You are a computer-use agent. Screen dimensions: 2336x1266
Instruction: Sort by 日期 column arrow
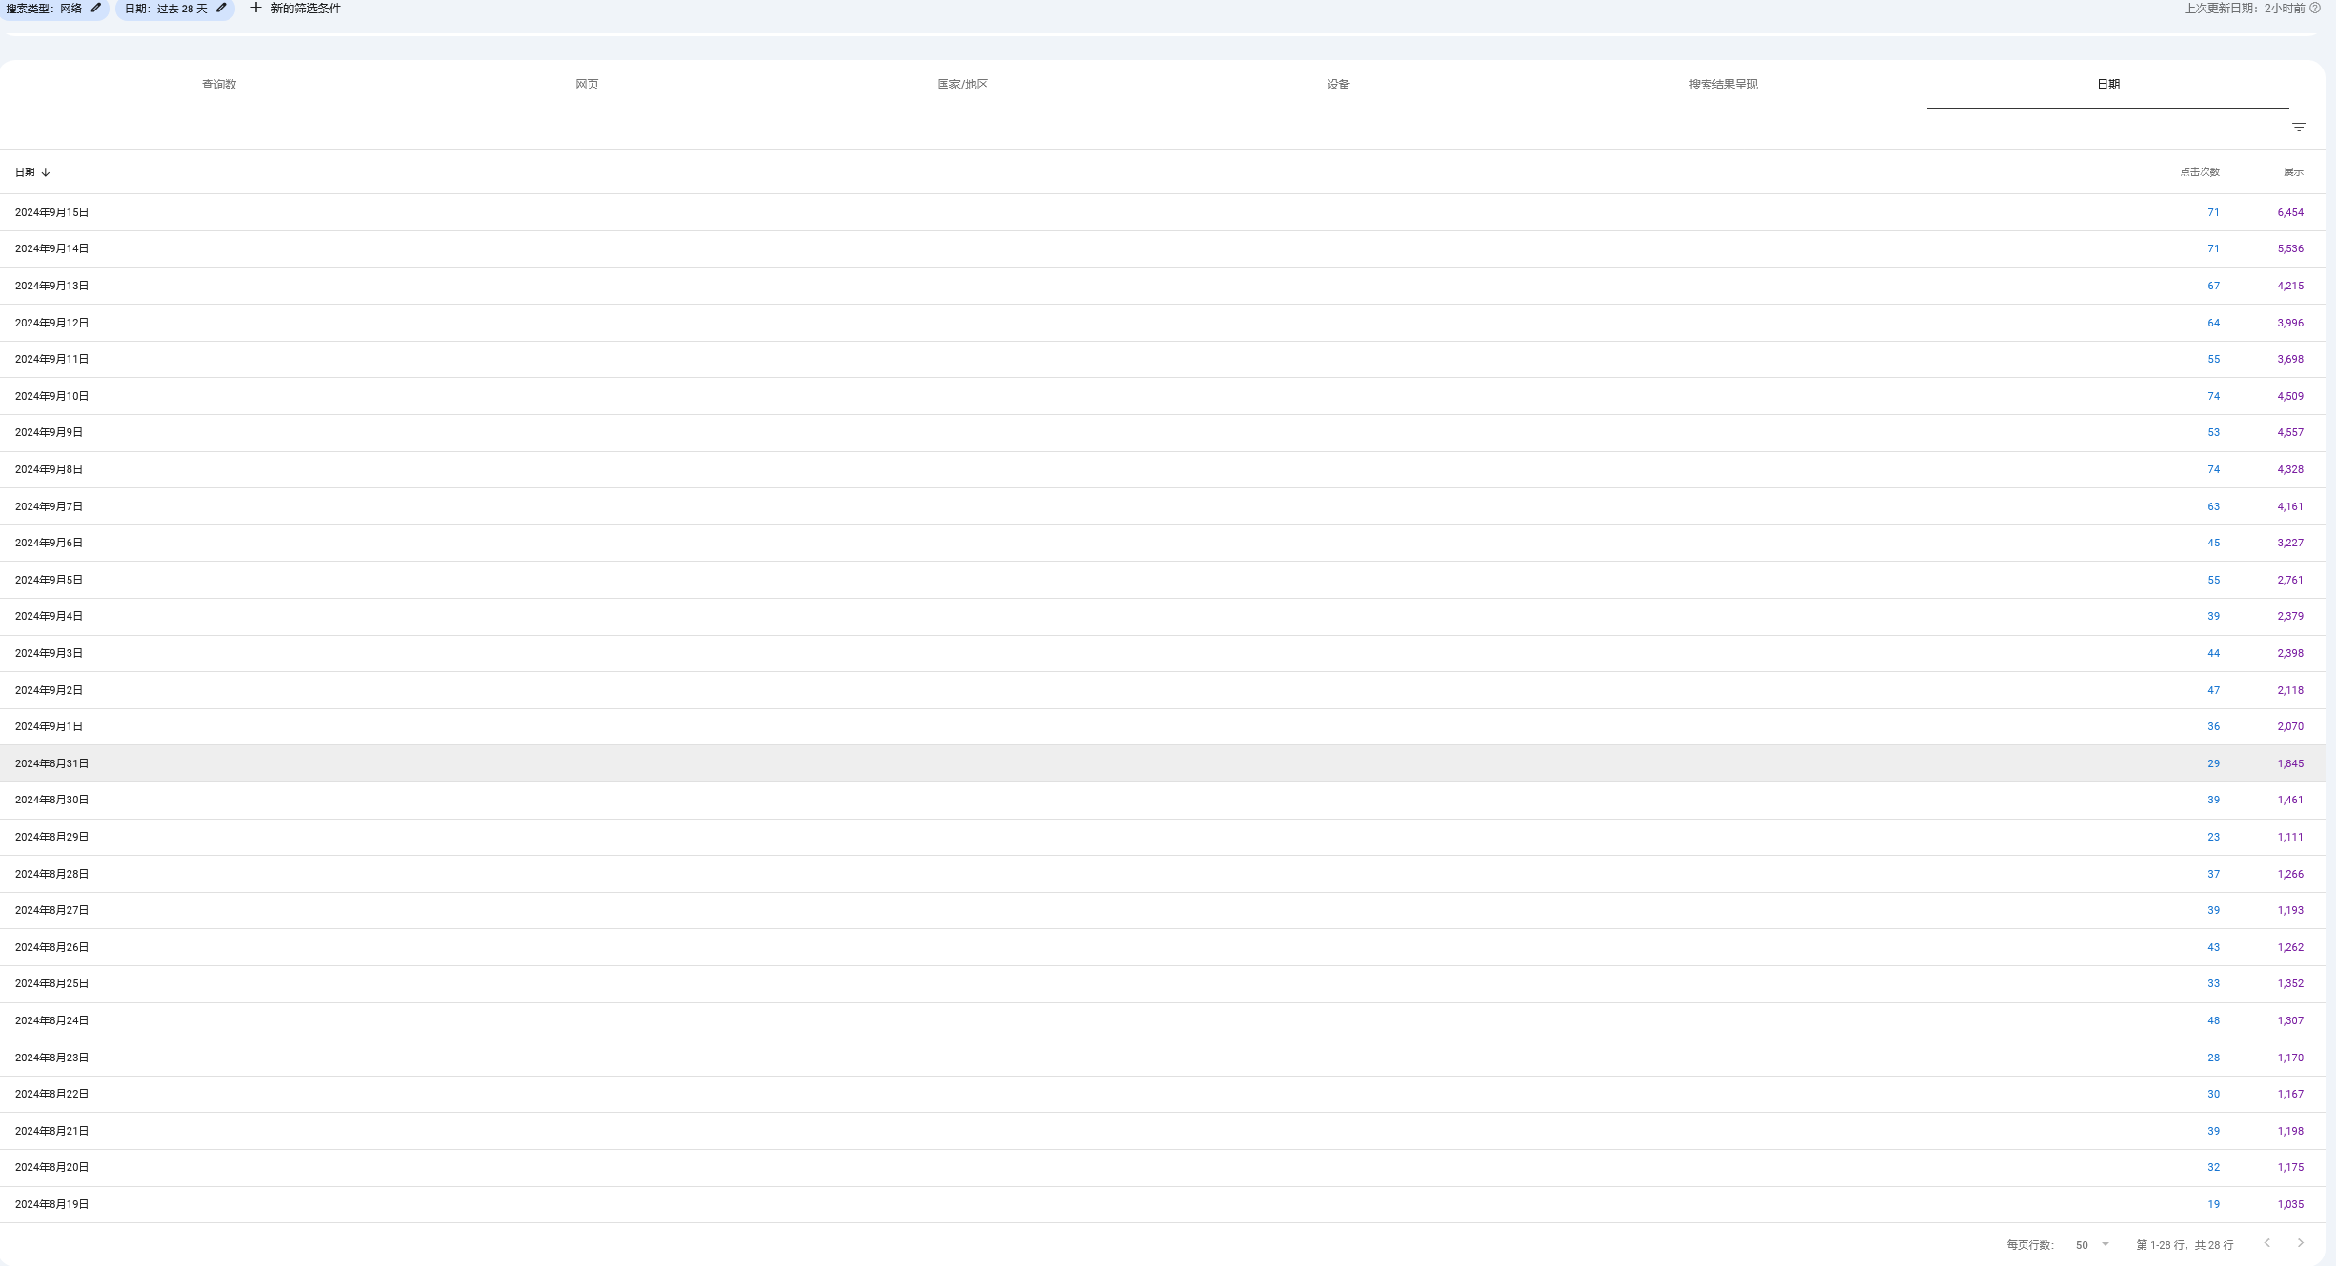click(x=46, y=172)
